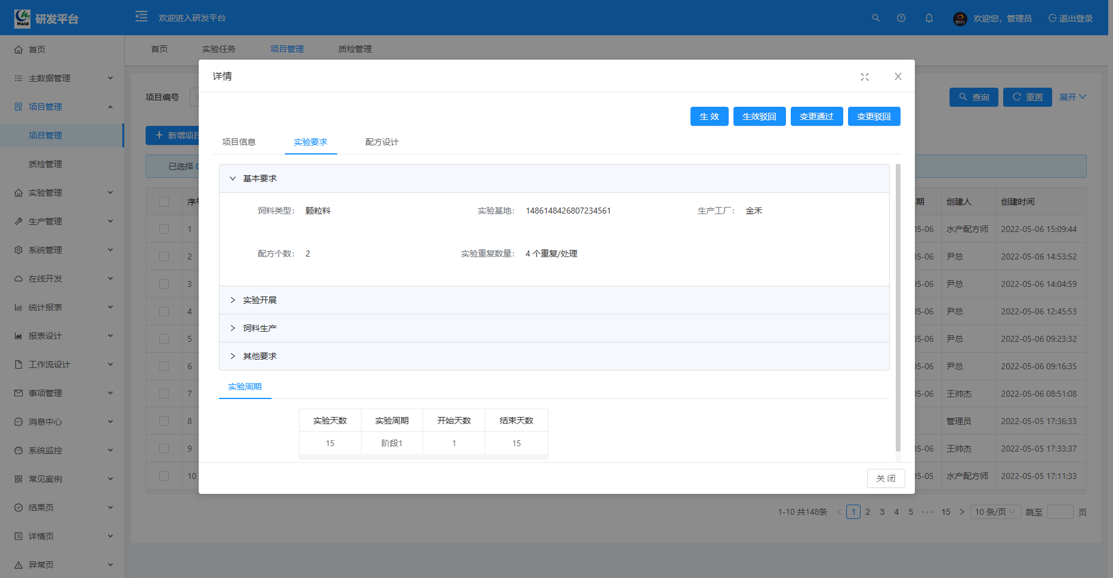
Task: Click the 详情页 profile icon
Action: [19, 536]
